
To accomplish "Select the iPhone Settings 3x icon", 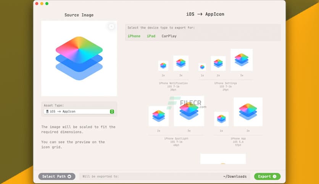I will tap(242, 60).
